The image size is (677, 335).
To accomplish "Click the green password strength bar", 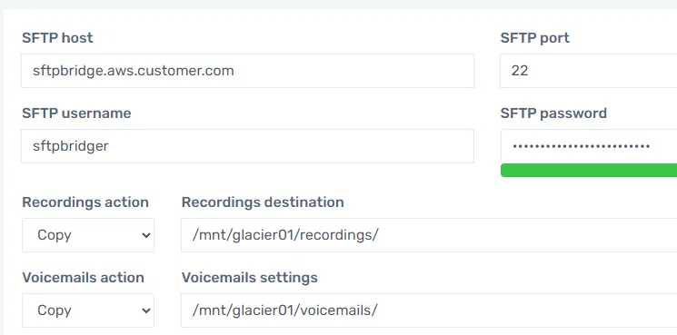I will pyautogui.click(x=589, y=171).
